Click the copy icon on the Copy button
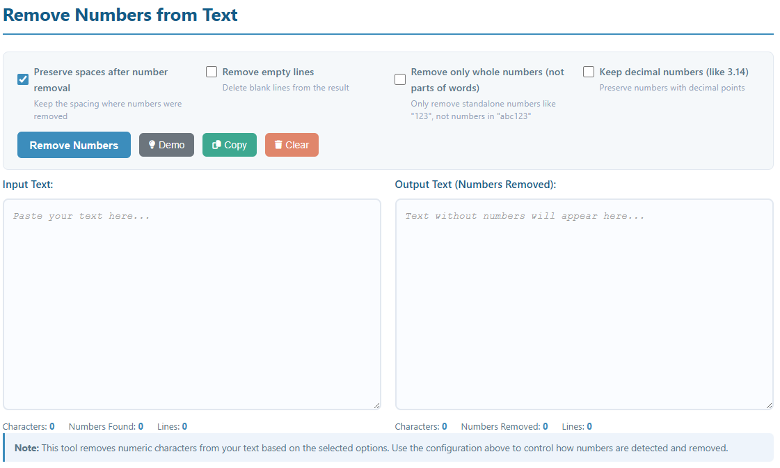Image resolution: width=780 pixels, height=468 pixels. 216,145
